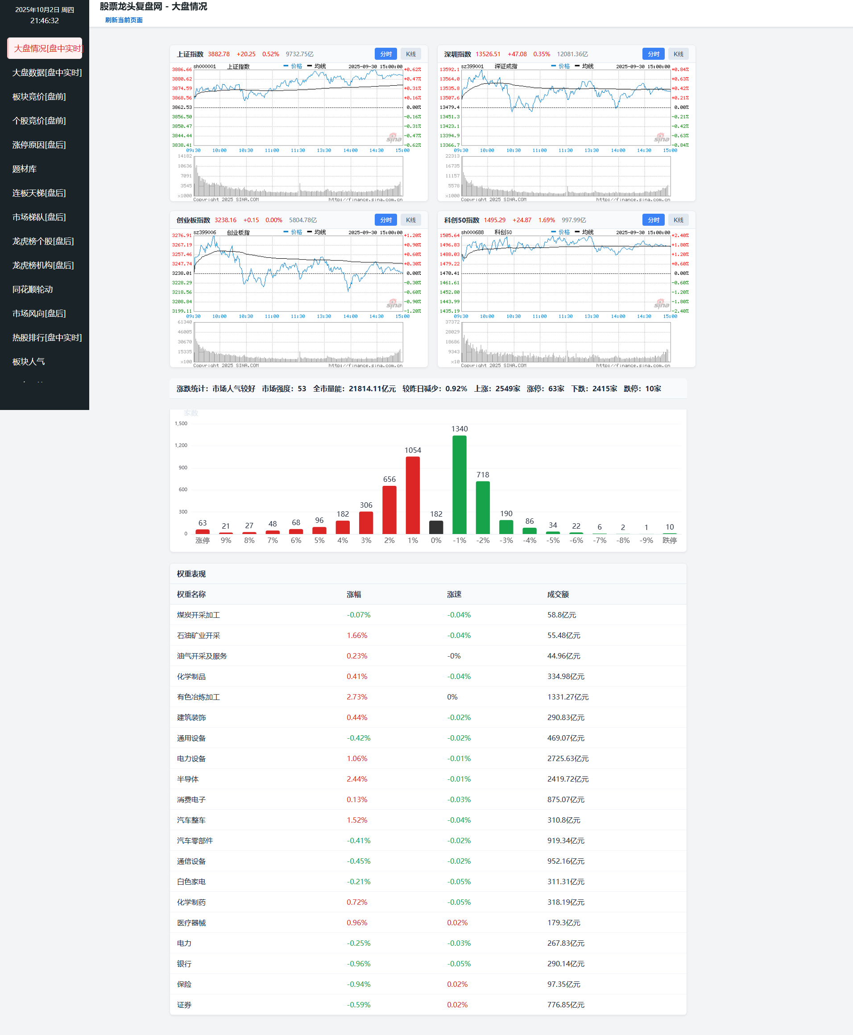
Task: Click the 刷新当前页面 refresh link
Action: [123, 20]
